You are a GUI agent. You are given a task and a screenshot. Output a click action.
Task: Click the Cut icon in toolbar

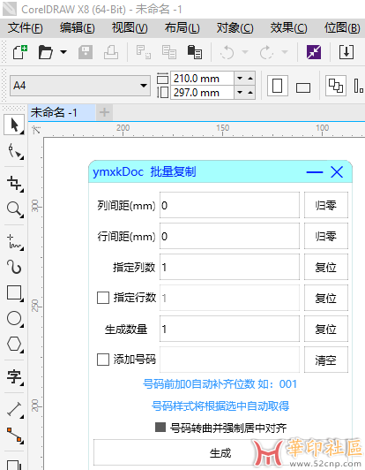pyautogui.click(x=144, y=52)
